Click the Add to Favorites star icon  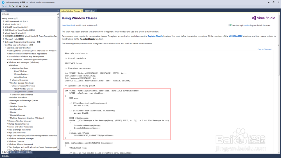click(x=13, y=6)
